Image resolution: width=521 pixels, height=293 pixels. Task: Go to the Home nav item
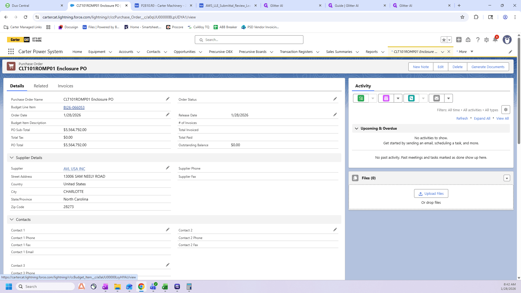tap(77, 52)
